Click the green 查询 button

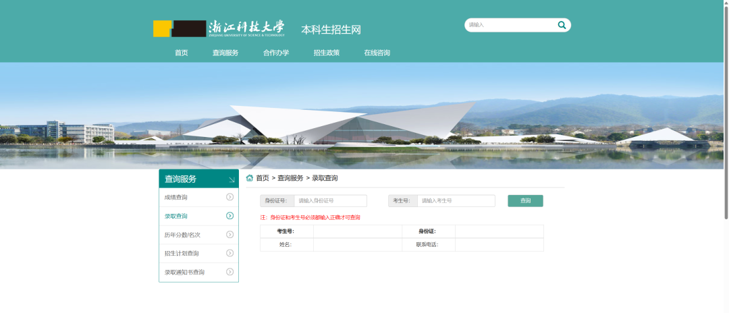point(525,200)
